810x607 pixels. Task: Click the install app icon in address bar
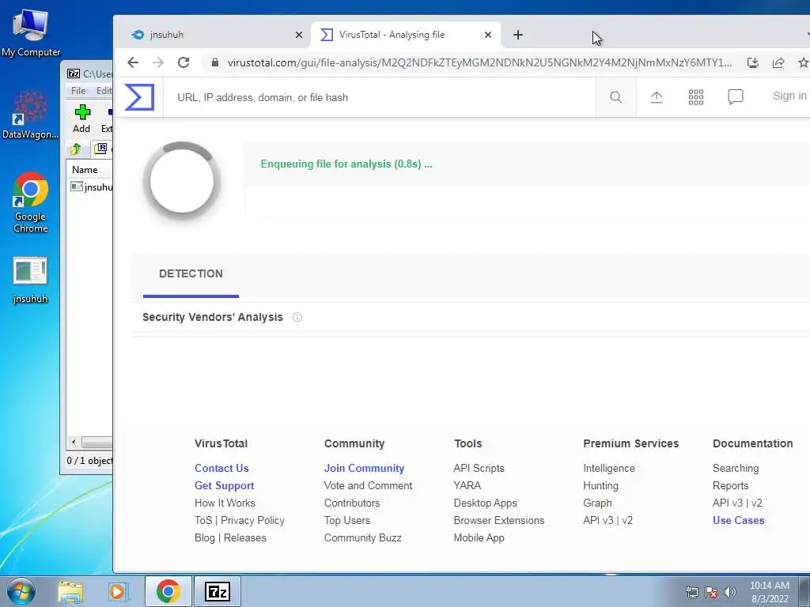click(753, 63)
